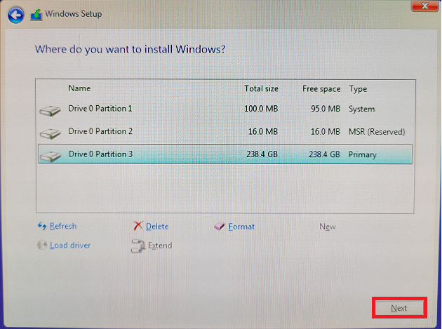Image resolution: width=442 pixels, height=329 pixels.
Task: Click the System type cell
Action: (x=361, y=109)
